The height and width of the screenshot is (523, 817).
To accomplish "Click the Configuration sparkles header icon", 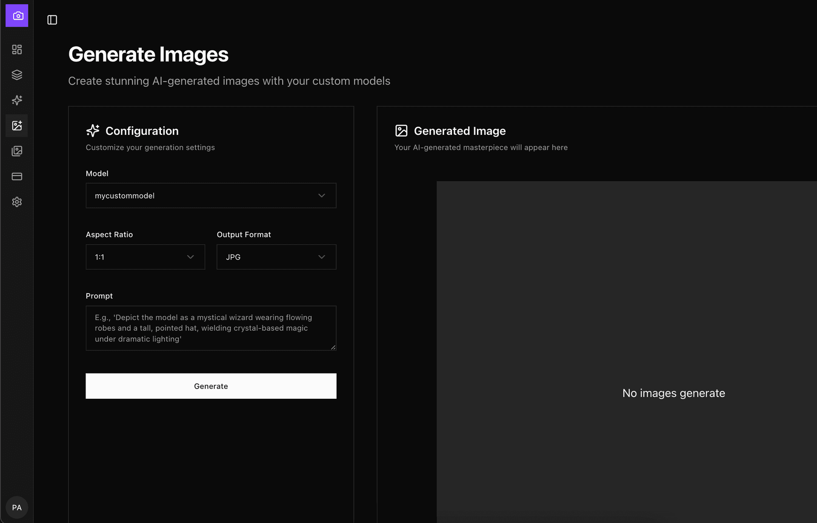I will point(93,131).
